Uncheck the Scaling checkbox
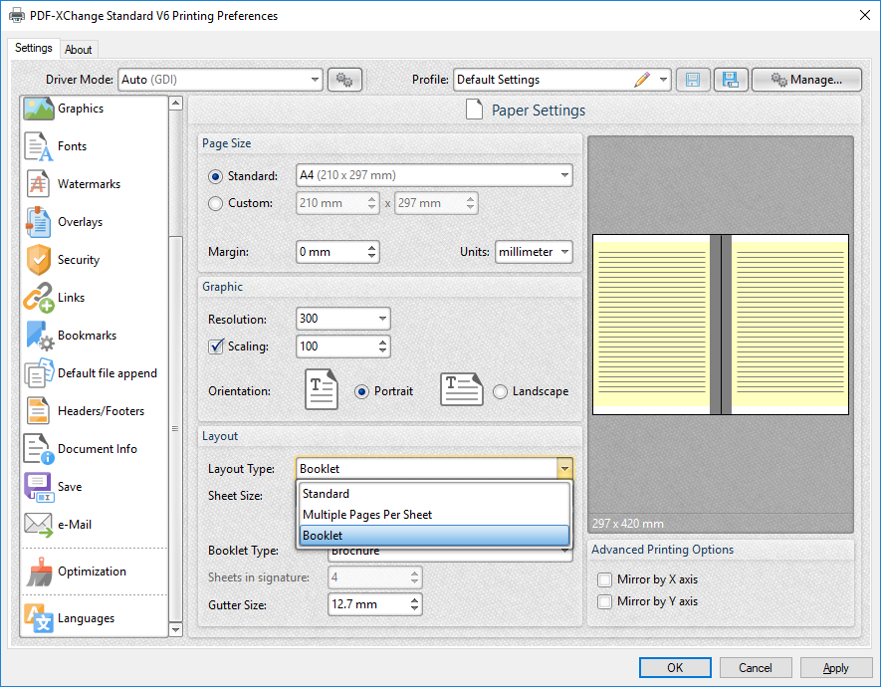881x687 pixels. pos(216,346)
